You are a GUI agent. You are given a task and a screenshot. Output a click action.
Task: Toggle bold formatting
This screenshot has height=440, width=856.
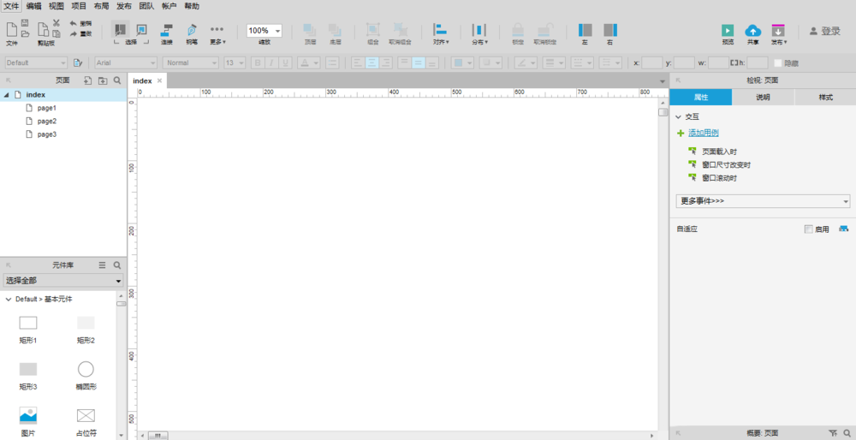(x=258, y=62)
